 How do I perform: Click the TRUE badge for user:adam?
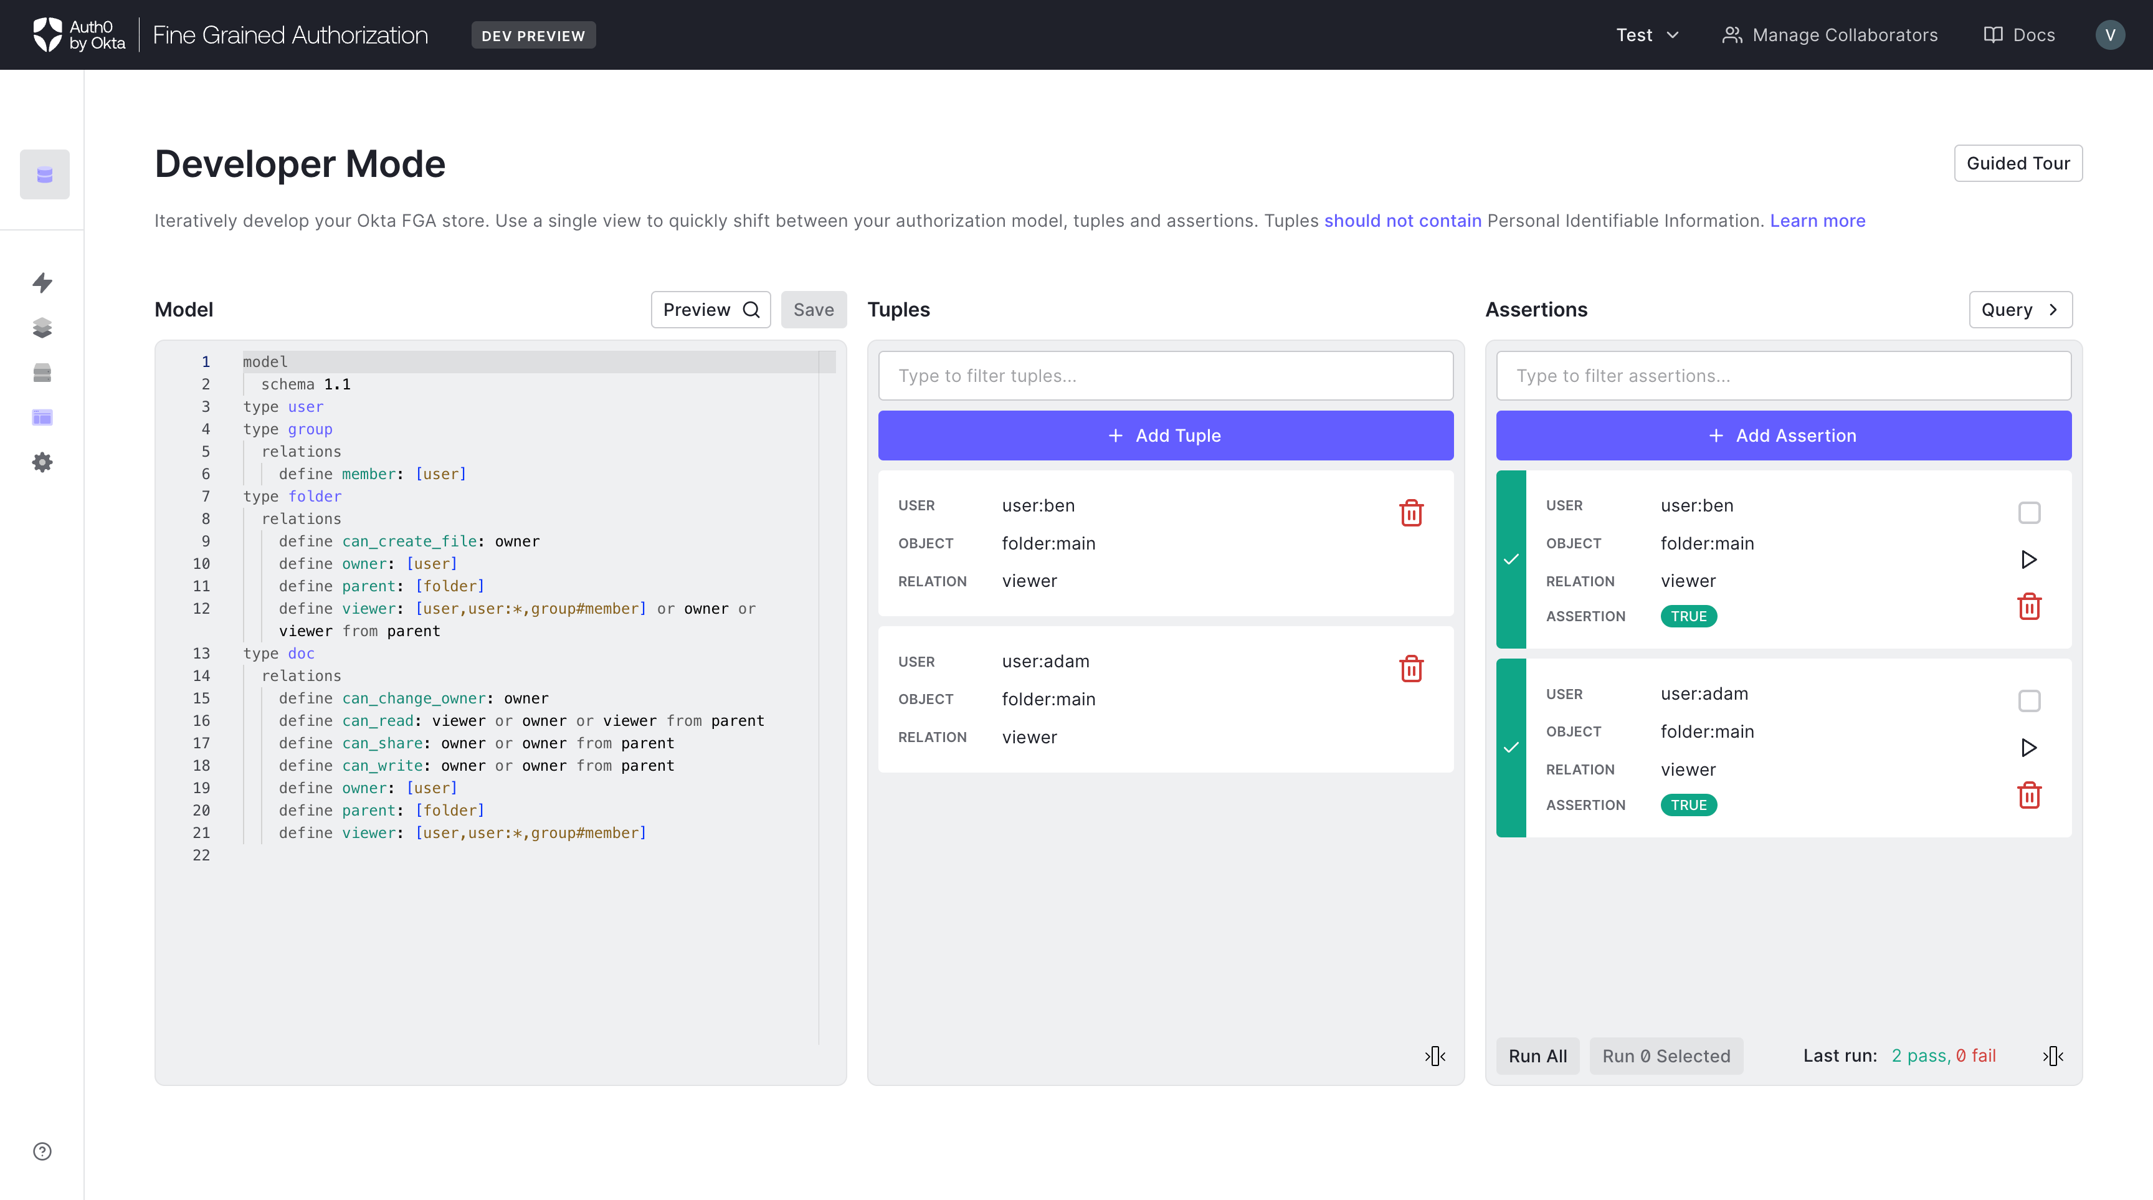1688,805
